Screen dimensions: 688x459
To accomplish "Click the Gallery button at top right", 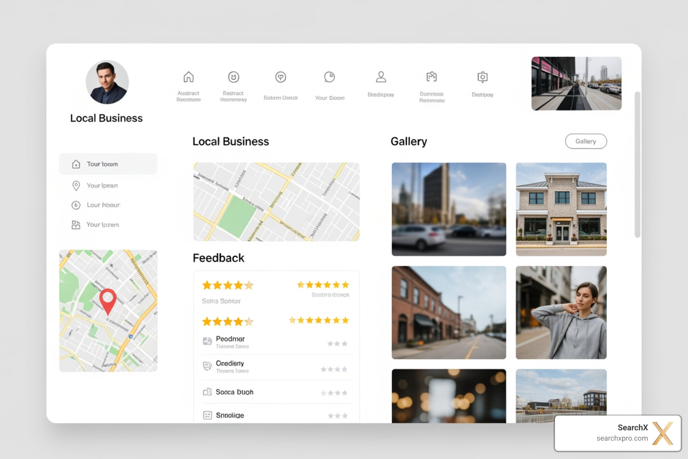I will coord(586,141).
